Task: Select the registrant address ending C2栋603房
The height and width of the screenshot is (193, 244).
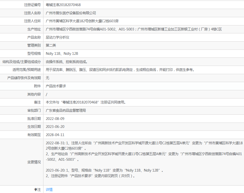Action: click(x=82, y=21)
